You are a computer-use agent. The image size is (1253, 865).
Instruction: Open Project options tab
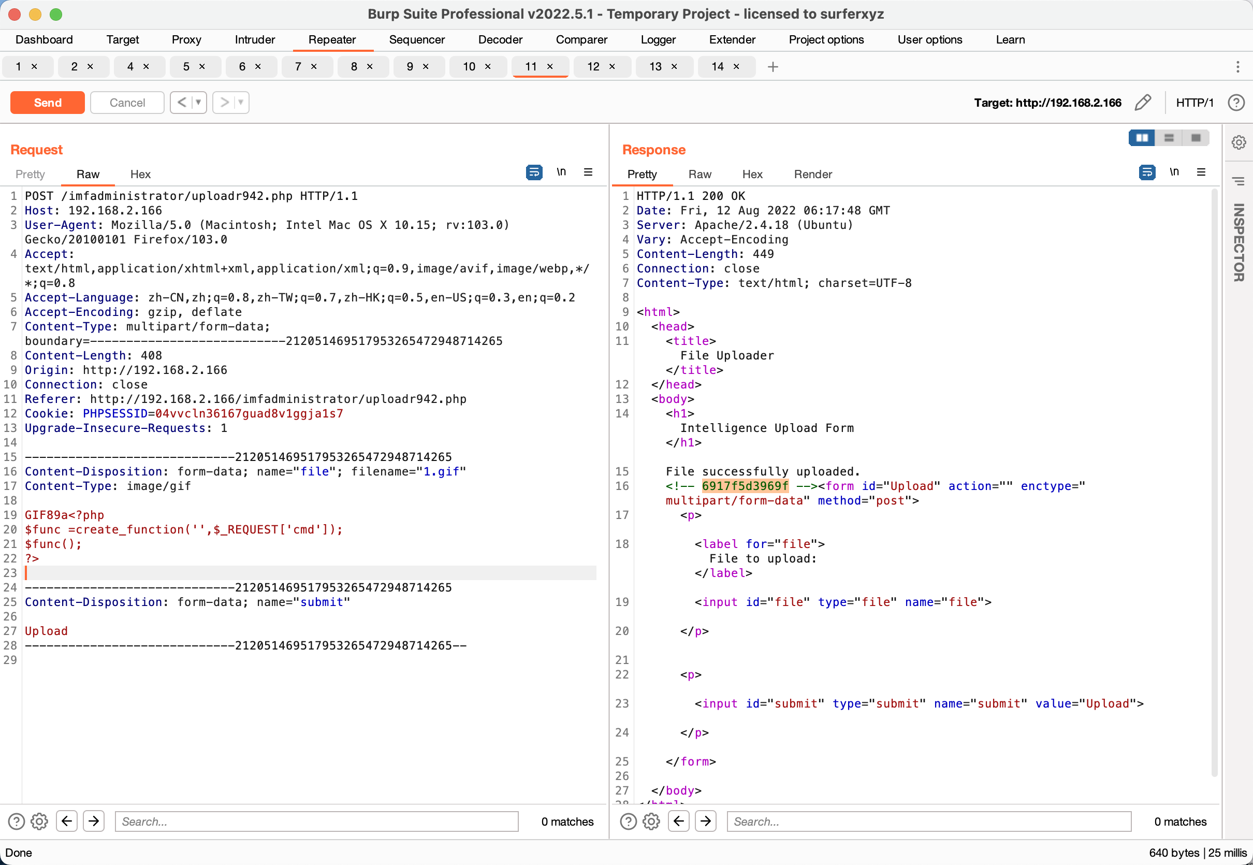(827, 39)
